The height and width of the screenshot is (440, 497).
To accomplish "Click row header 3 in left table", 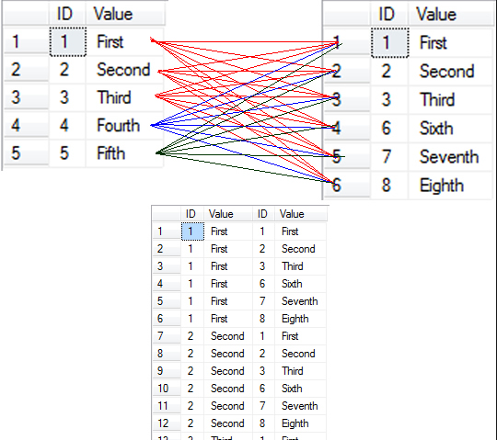I will point(26,97).
